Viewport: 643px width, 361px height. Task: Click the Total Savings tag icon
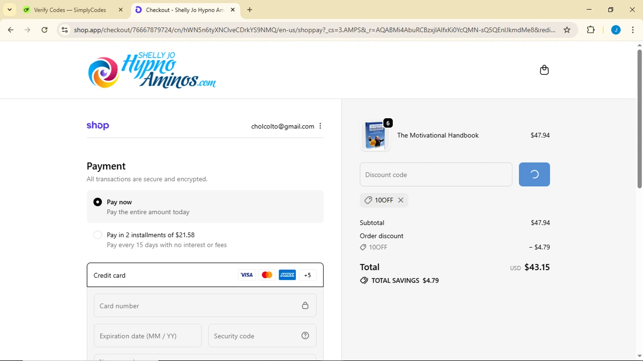(364, 280)
